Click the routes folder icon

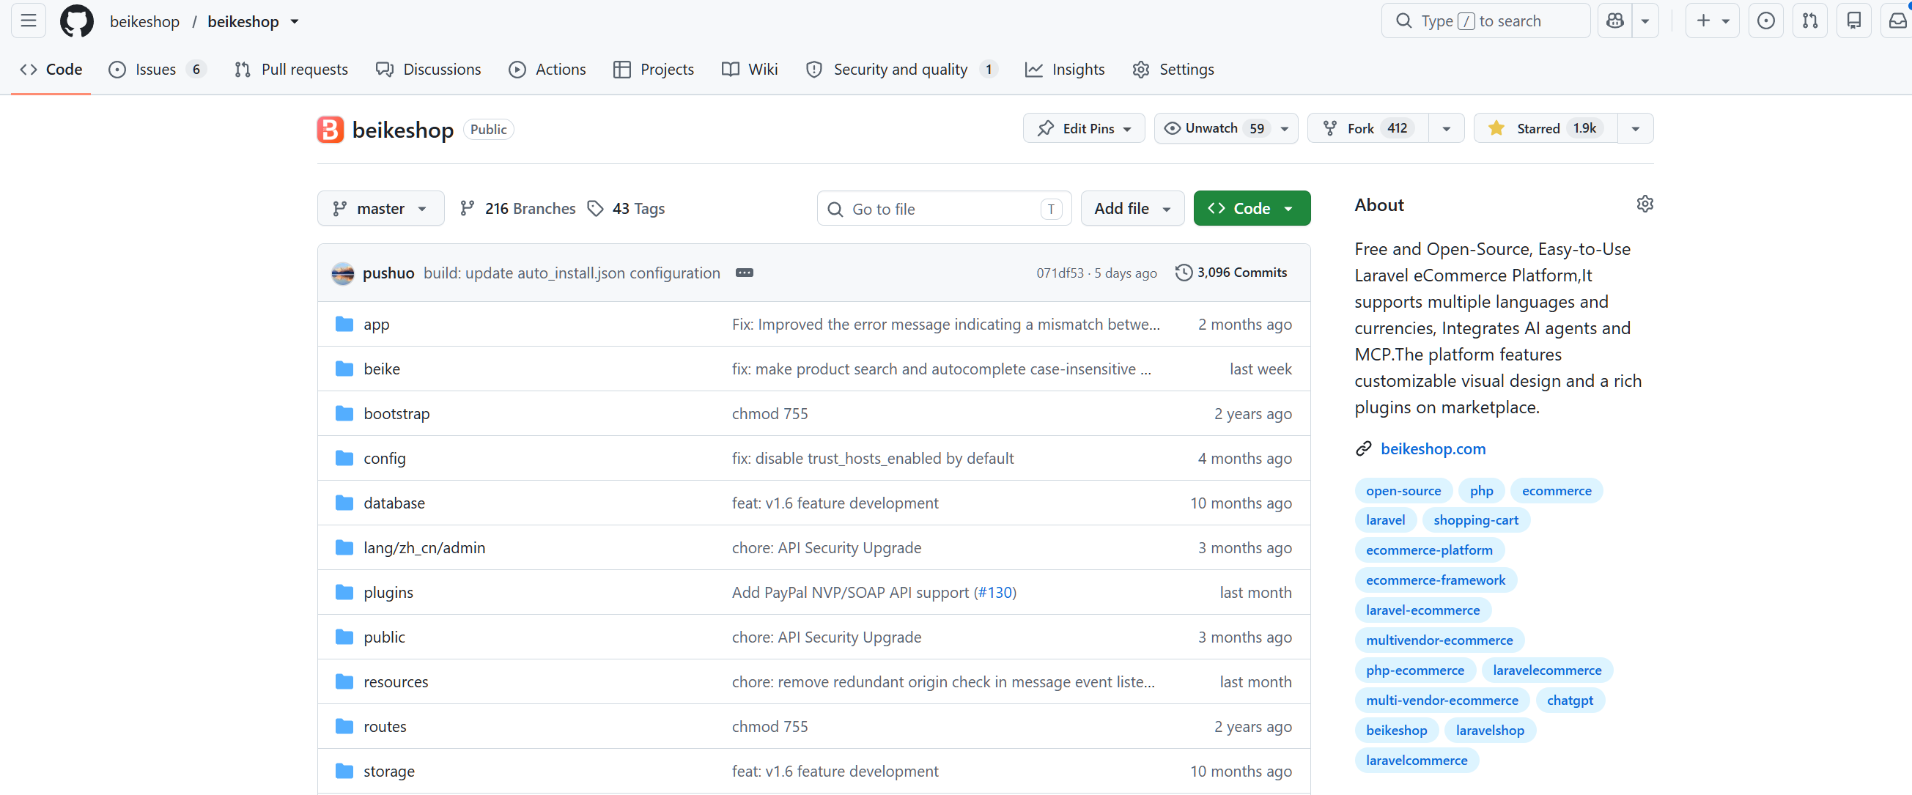pyautogui.click(x=344, y=726)
